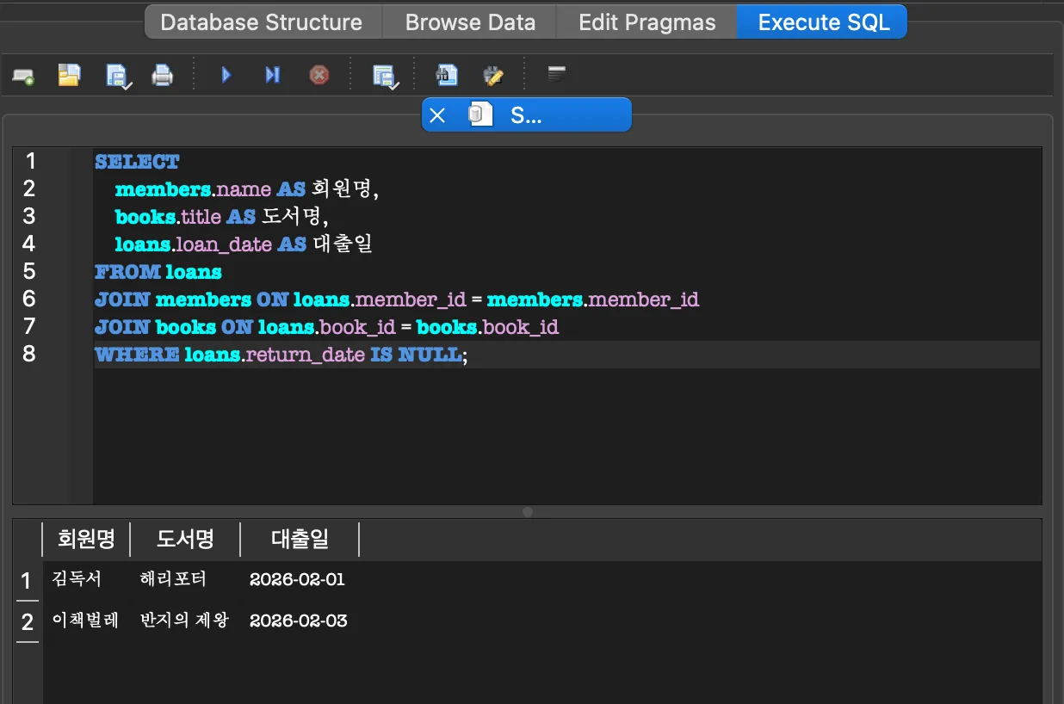The image size is (1064, 704).
Task: Click the Open SQL file icon
Action: pyautogui.click(x=69, y=76)
